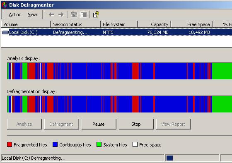The width and height of the screenshot is (232, 163).
Task: Click the Defragmentation display disk map bar
Action: (x=120, y=104)
